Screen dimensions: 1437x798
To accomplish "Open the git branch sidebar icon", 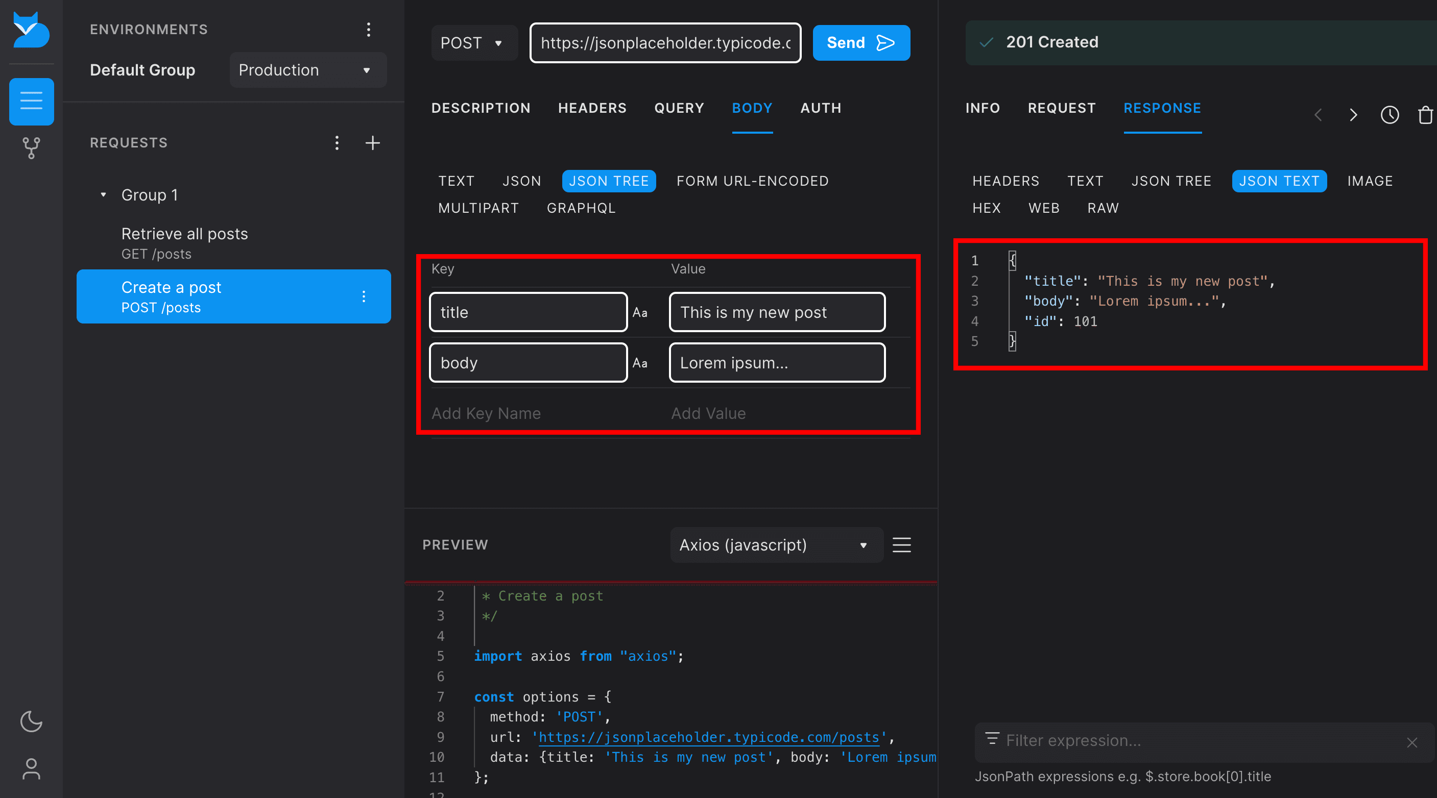I will click(31, 148).
